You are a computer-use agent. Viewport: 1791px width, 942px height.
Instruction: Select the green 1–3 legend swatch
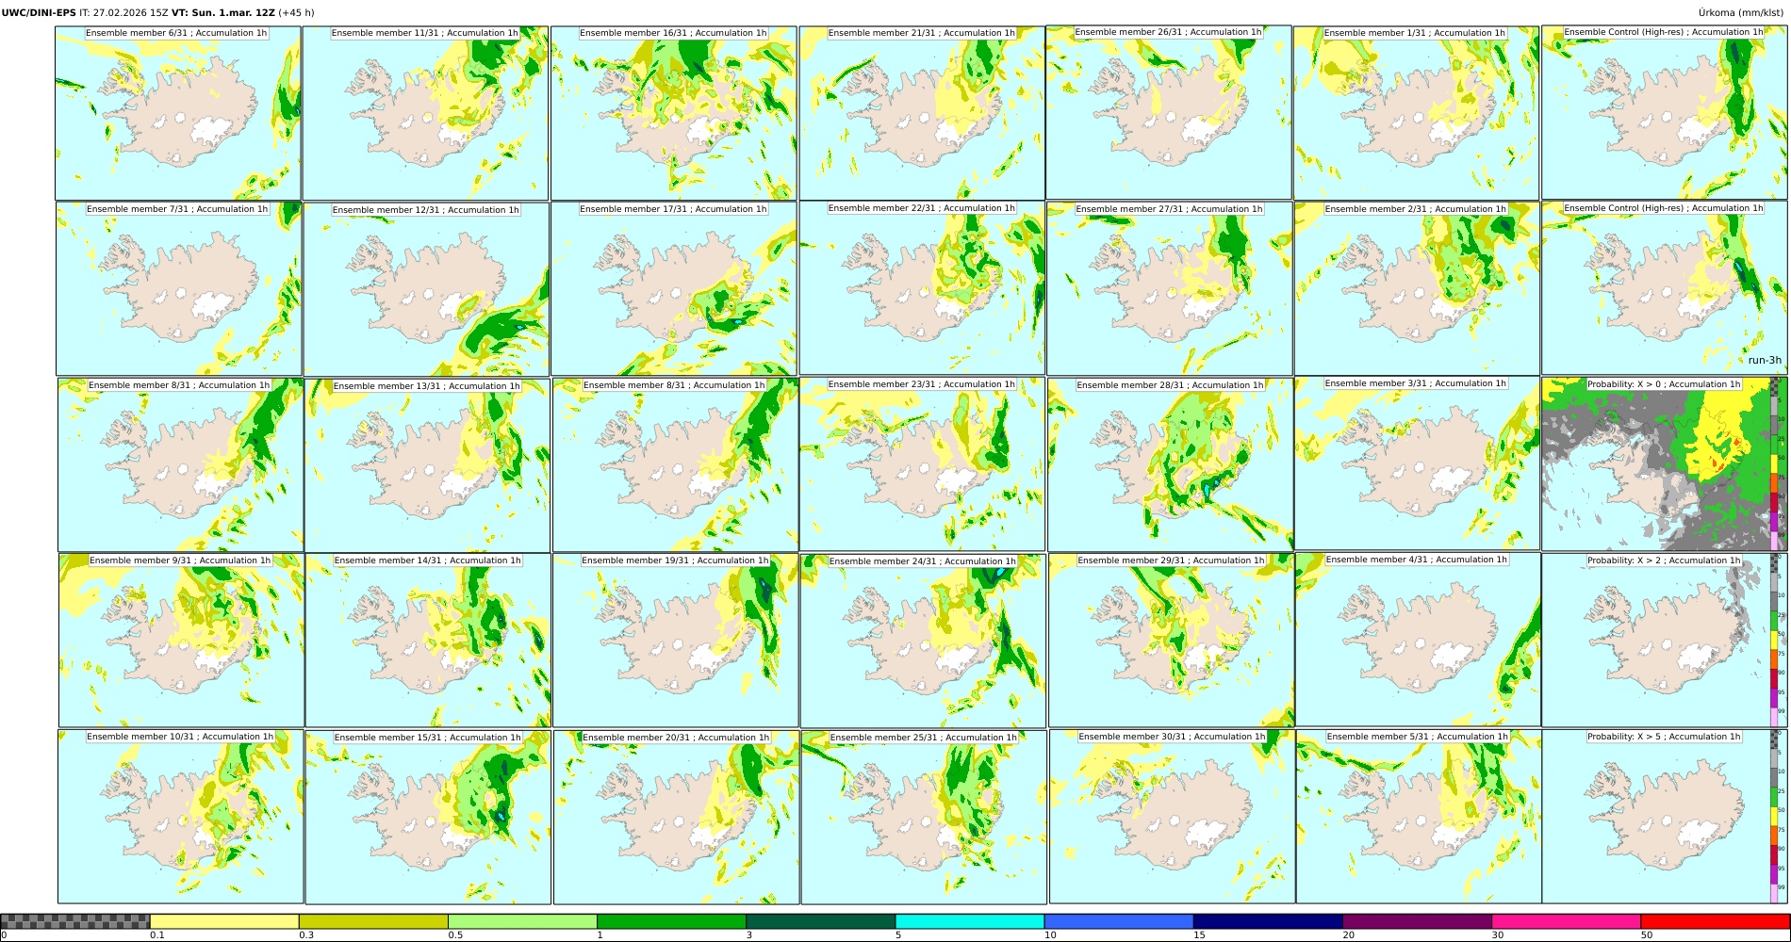click(x=671, y=921)
